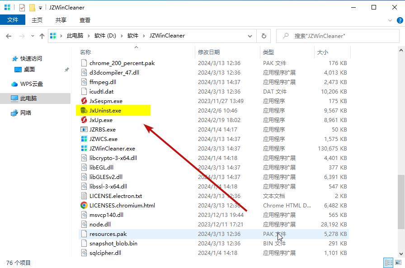Viewport: 405px width, 268px height.
Task: Click the JxSespm.exe file icon
Action: coord(84,101)
